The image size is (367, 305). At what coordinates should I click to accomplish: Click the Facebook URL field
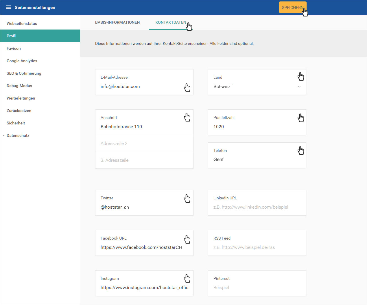pyautogui.click(x=144, y=243)
